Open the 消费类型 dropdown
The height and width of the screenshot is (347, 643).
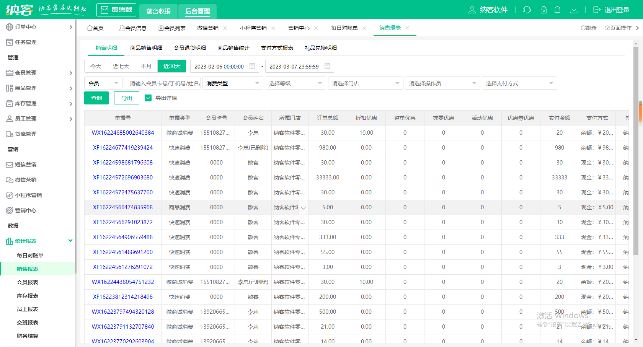(x=232, y=83)
